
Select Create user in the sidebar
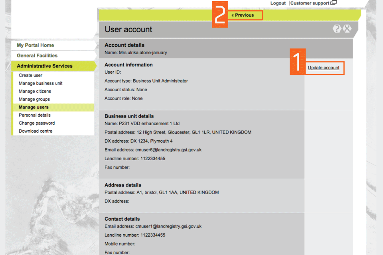(31, 75)
